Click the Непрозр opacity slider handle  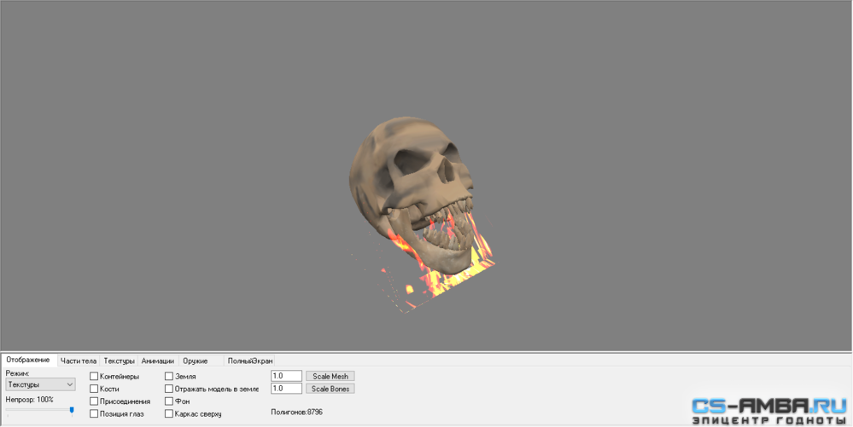click(x=71, y=412)
